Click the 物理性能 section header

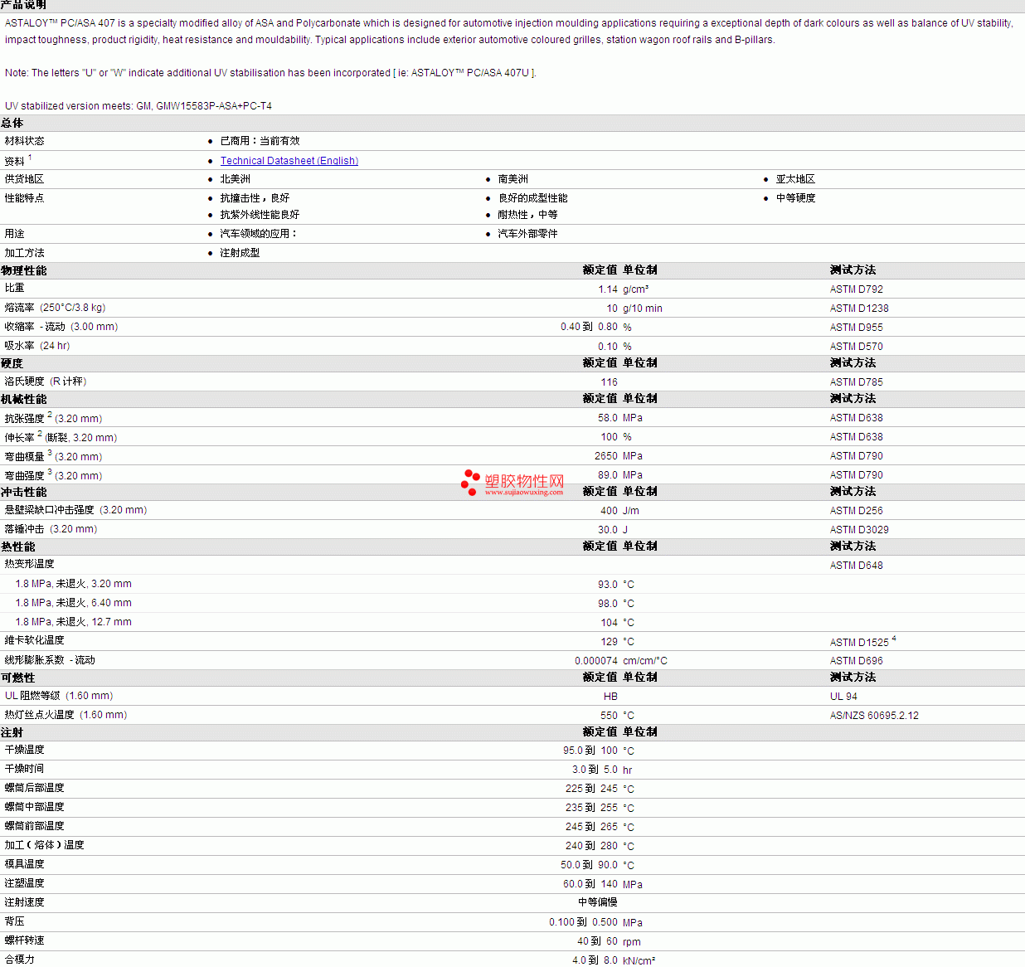[x=24, y=270]
